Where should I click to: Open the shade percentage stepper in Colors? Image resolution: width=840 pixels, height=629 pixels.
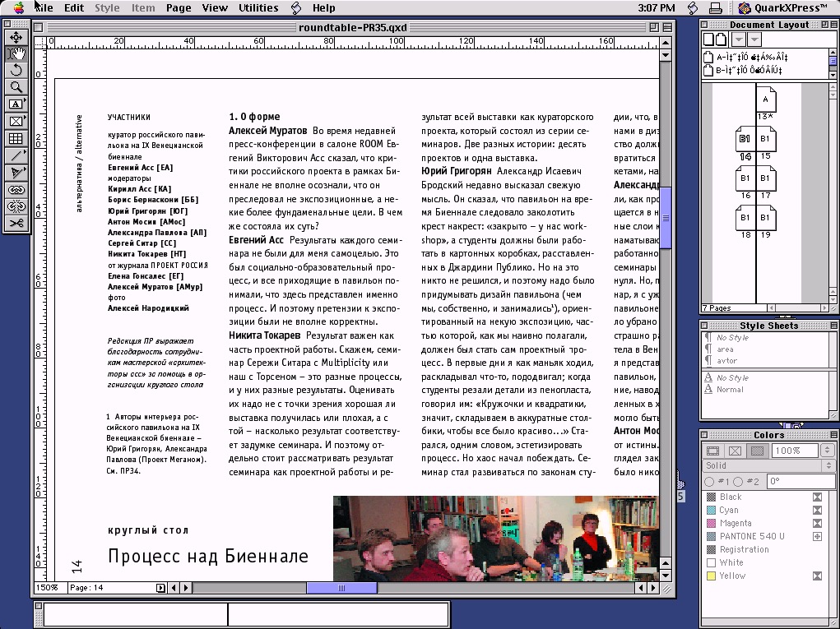(x=827, y=451)
